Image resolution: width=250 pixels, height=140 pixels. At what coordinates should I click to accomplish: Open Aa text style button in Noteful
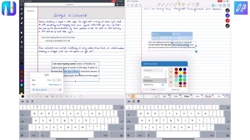coord(47,96)
